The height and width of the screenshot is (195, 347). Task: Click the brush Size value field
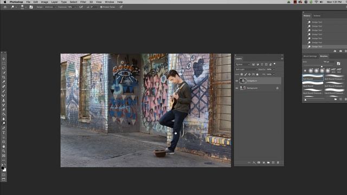click(x=328, y=62)
